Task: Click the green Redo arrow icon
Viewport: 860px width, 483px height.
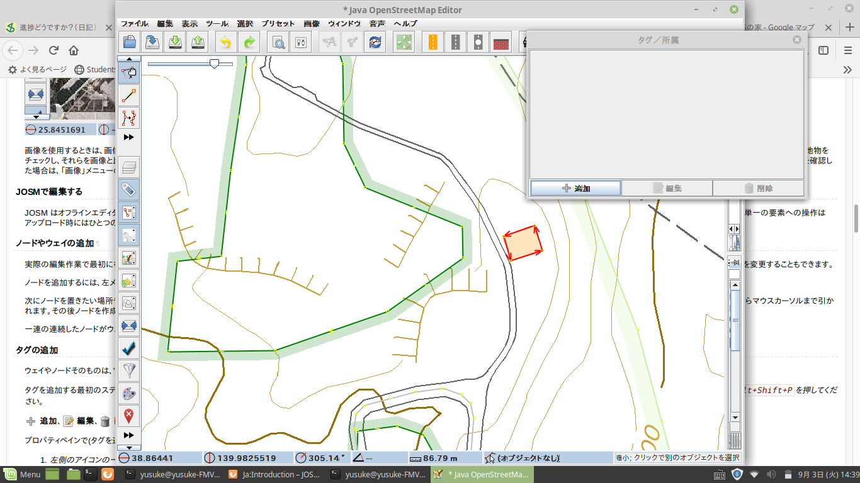Action: [x=249, y=42]
